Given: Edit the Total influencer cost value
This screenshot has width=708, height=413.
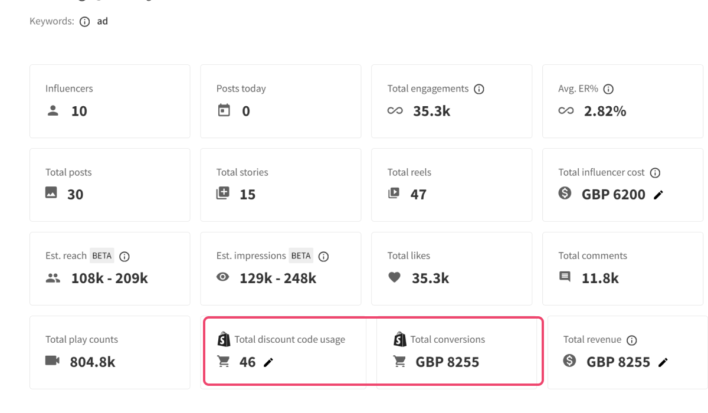Looking at the screenshot, I should click(x=660, y=194).
